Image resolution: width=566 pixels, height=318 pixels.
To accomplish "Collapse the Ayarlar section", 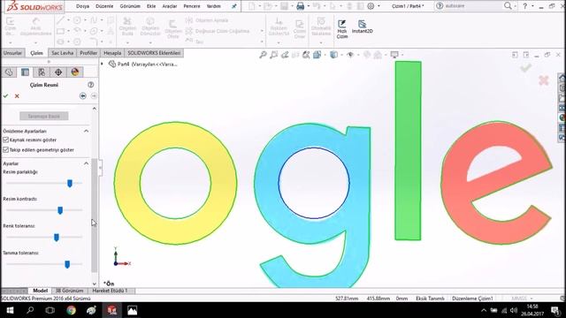I will pos(87,163).
